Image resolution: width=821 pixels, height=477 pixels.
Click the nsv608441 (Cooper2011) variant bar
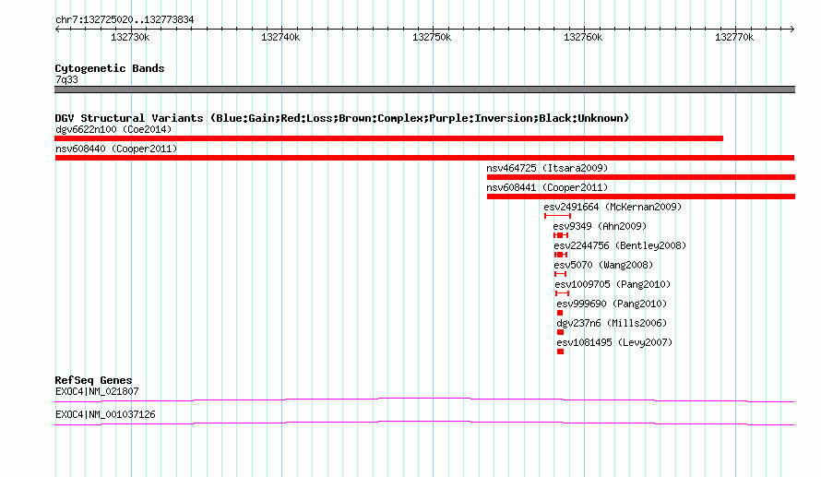tap(641, 197)
